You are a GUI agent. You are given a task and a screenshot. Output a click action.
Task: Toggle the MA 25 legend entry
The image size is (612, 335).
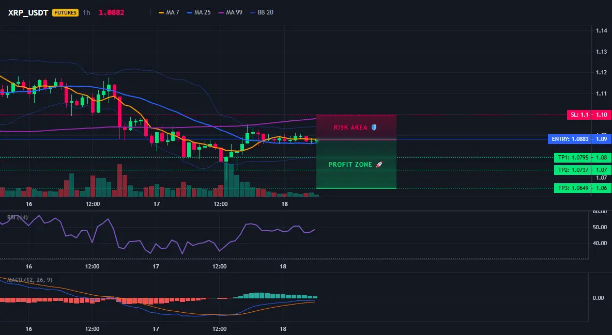198,12
